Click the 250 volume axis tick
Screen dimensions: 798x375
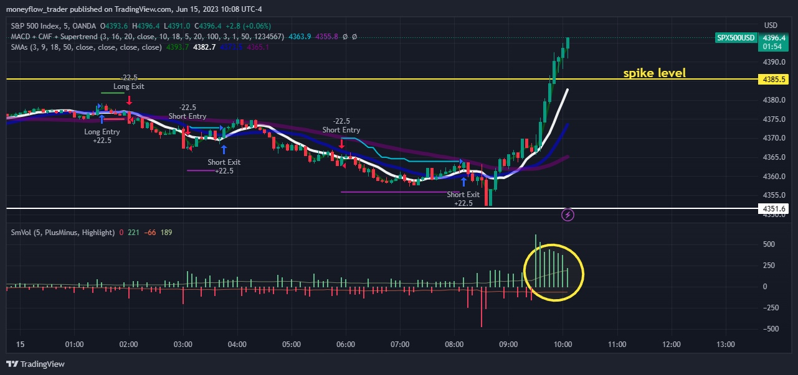click(769, 266)
